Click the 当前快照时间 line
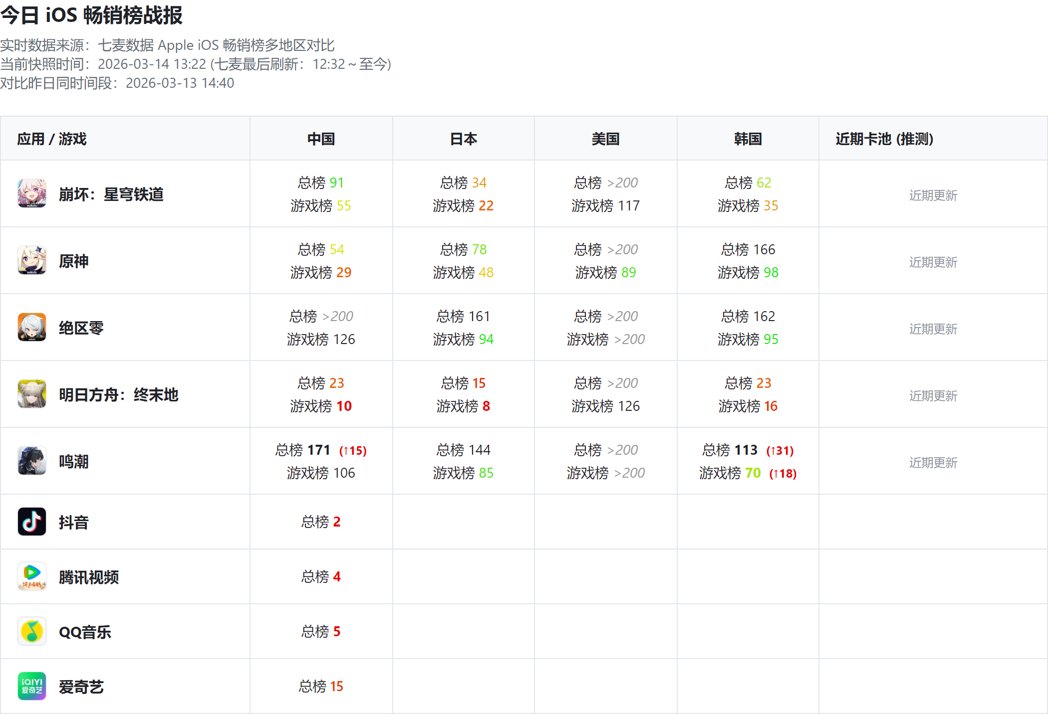The width and height of the screenshot is (1048, 714). tap(196, 64)
